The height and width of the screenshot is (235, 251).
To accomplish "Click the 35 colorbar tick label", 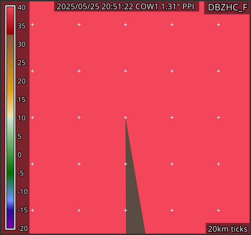I will [22, 26].
